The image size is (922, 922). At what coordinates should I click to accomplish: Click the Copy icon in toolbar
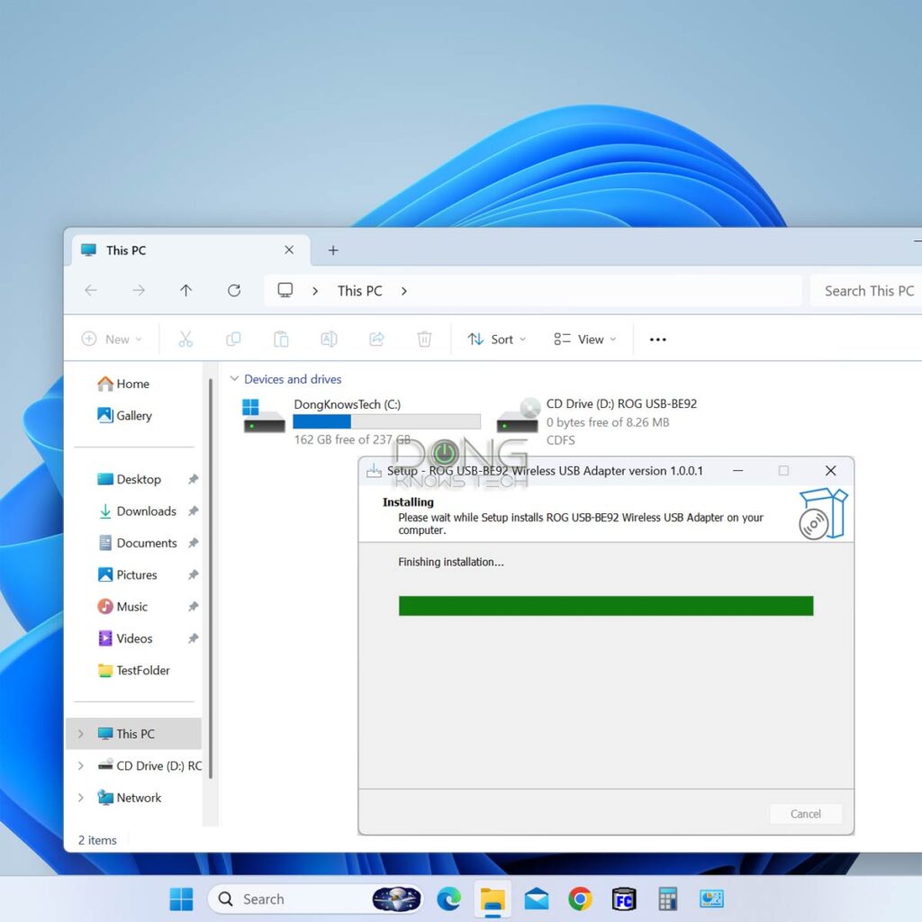point(233,339)
